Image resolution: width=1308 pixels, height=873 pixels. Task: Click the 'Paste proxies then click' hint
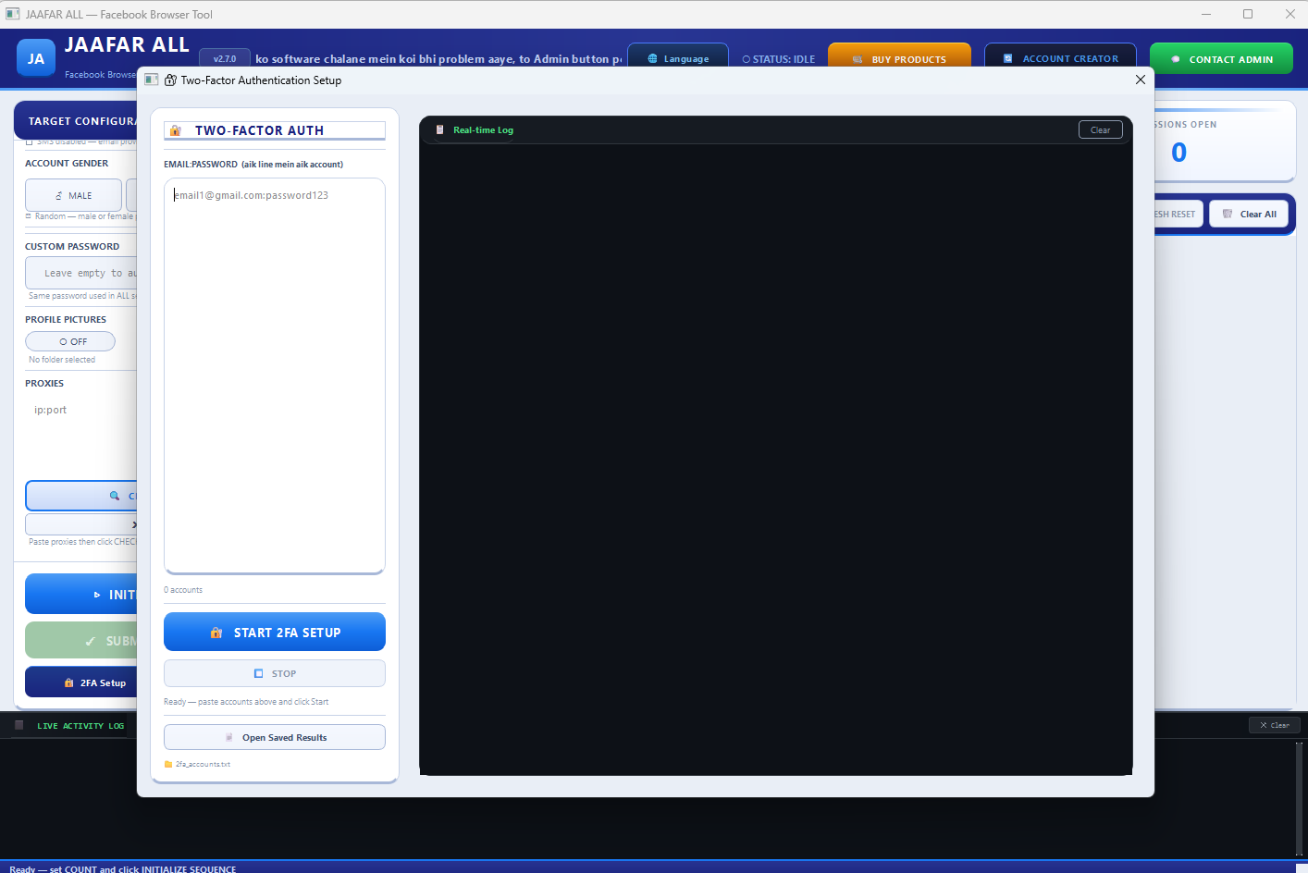tap(82, 542)
